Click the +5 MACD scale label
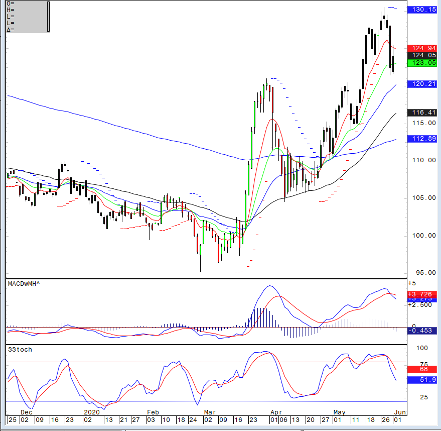Viewport: 441px width, 431px height. [x=412, y=283]
